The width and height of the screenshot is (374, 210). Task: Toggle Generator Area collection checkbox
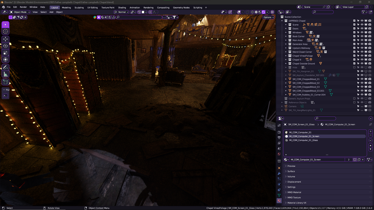click(x=354, y=44)
